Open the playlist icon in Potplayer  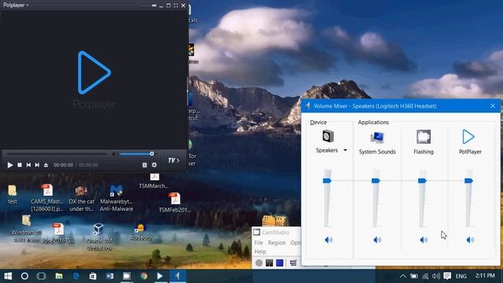pos(145,165)
